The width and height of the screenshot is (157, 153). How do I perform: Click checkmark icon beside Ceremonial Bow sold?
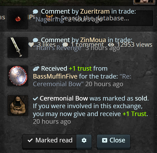coord(35,99)
